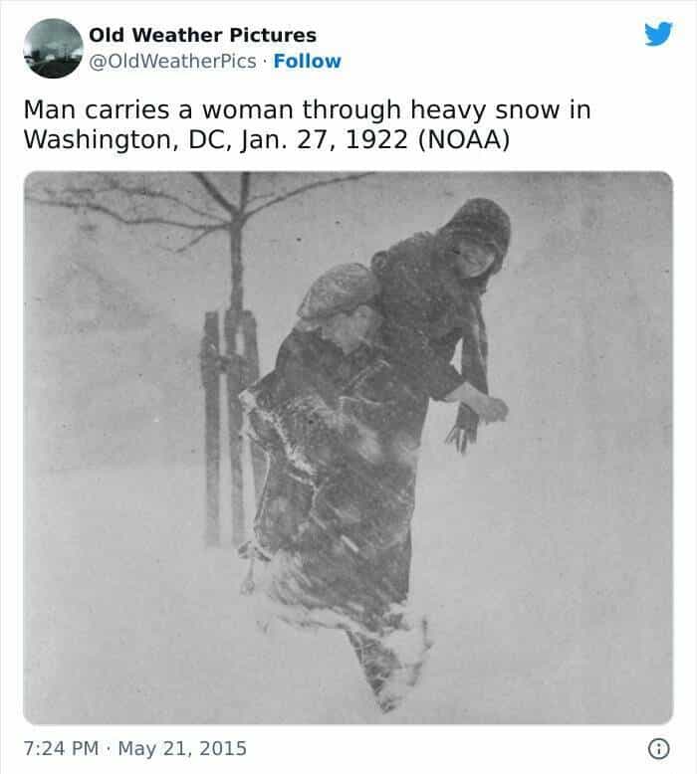Open the tweet info icon
The height and width of the screenshot is (774, 697).
pos(658,748)
